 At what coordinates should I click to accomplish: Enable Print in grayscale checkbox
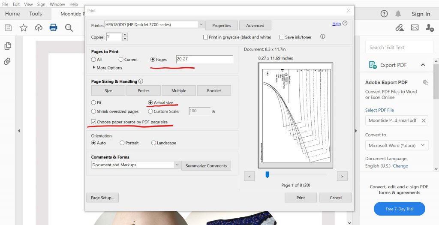point(205,37)
